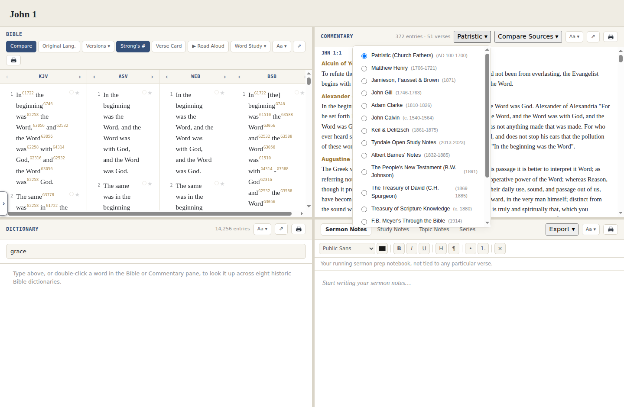Screen dimensions: 624x407
Task: Pop out the Dictionary pane
Action: (281, 229)
